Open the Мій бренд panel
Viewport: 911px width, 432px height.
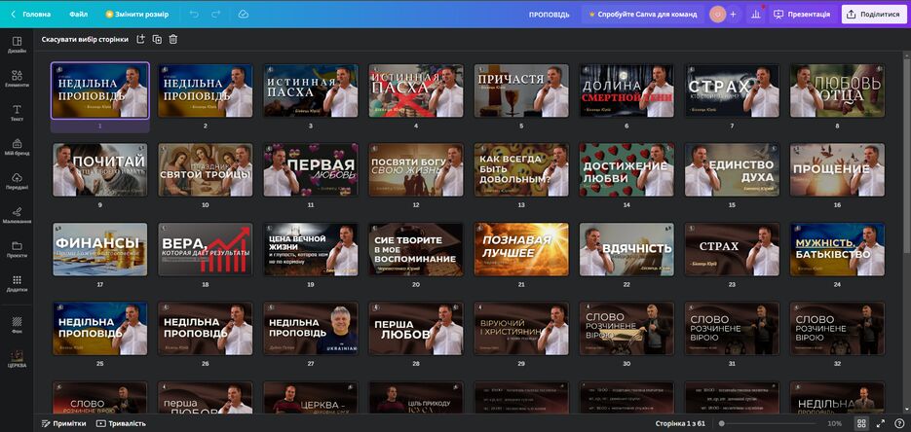(17, 147)
